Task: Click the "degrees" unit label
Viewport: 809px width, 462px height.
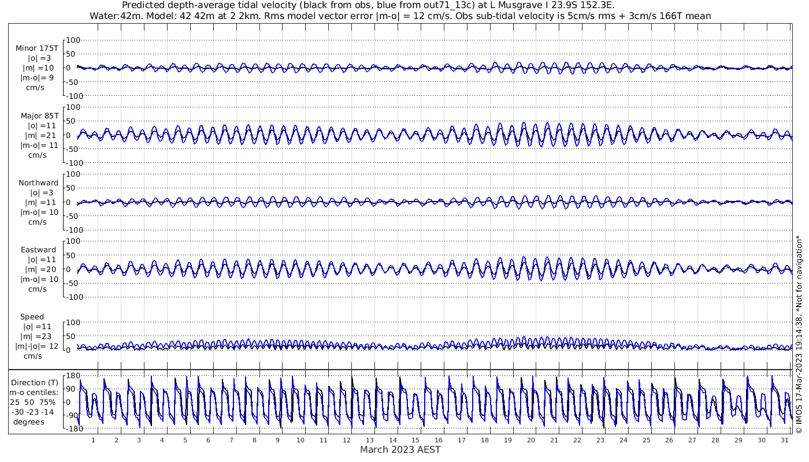Action: (30, 422)
